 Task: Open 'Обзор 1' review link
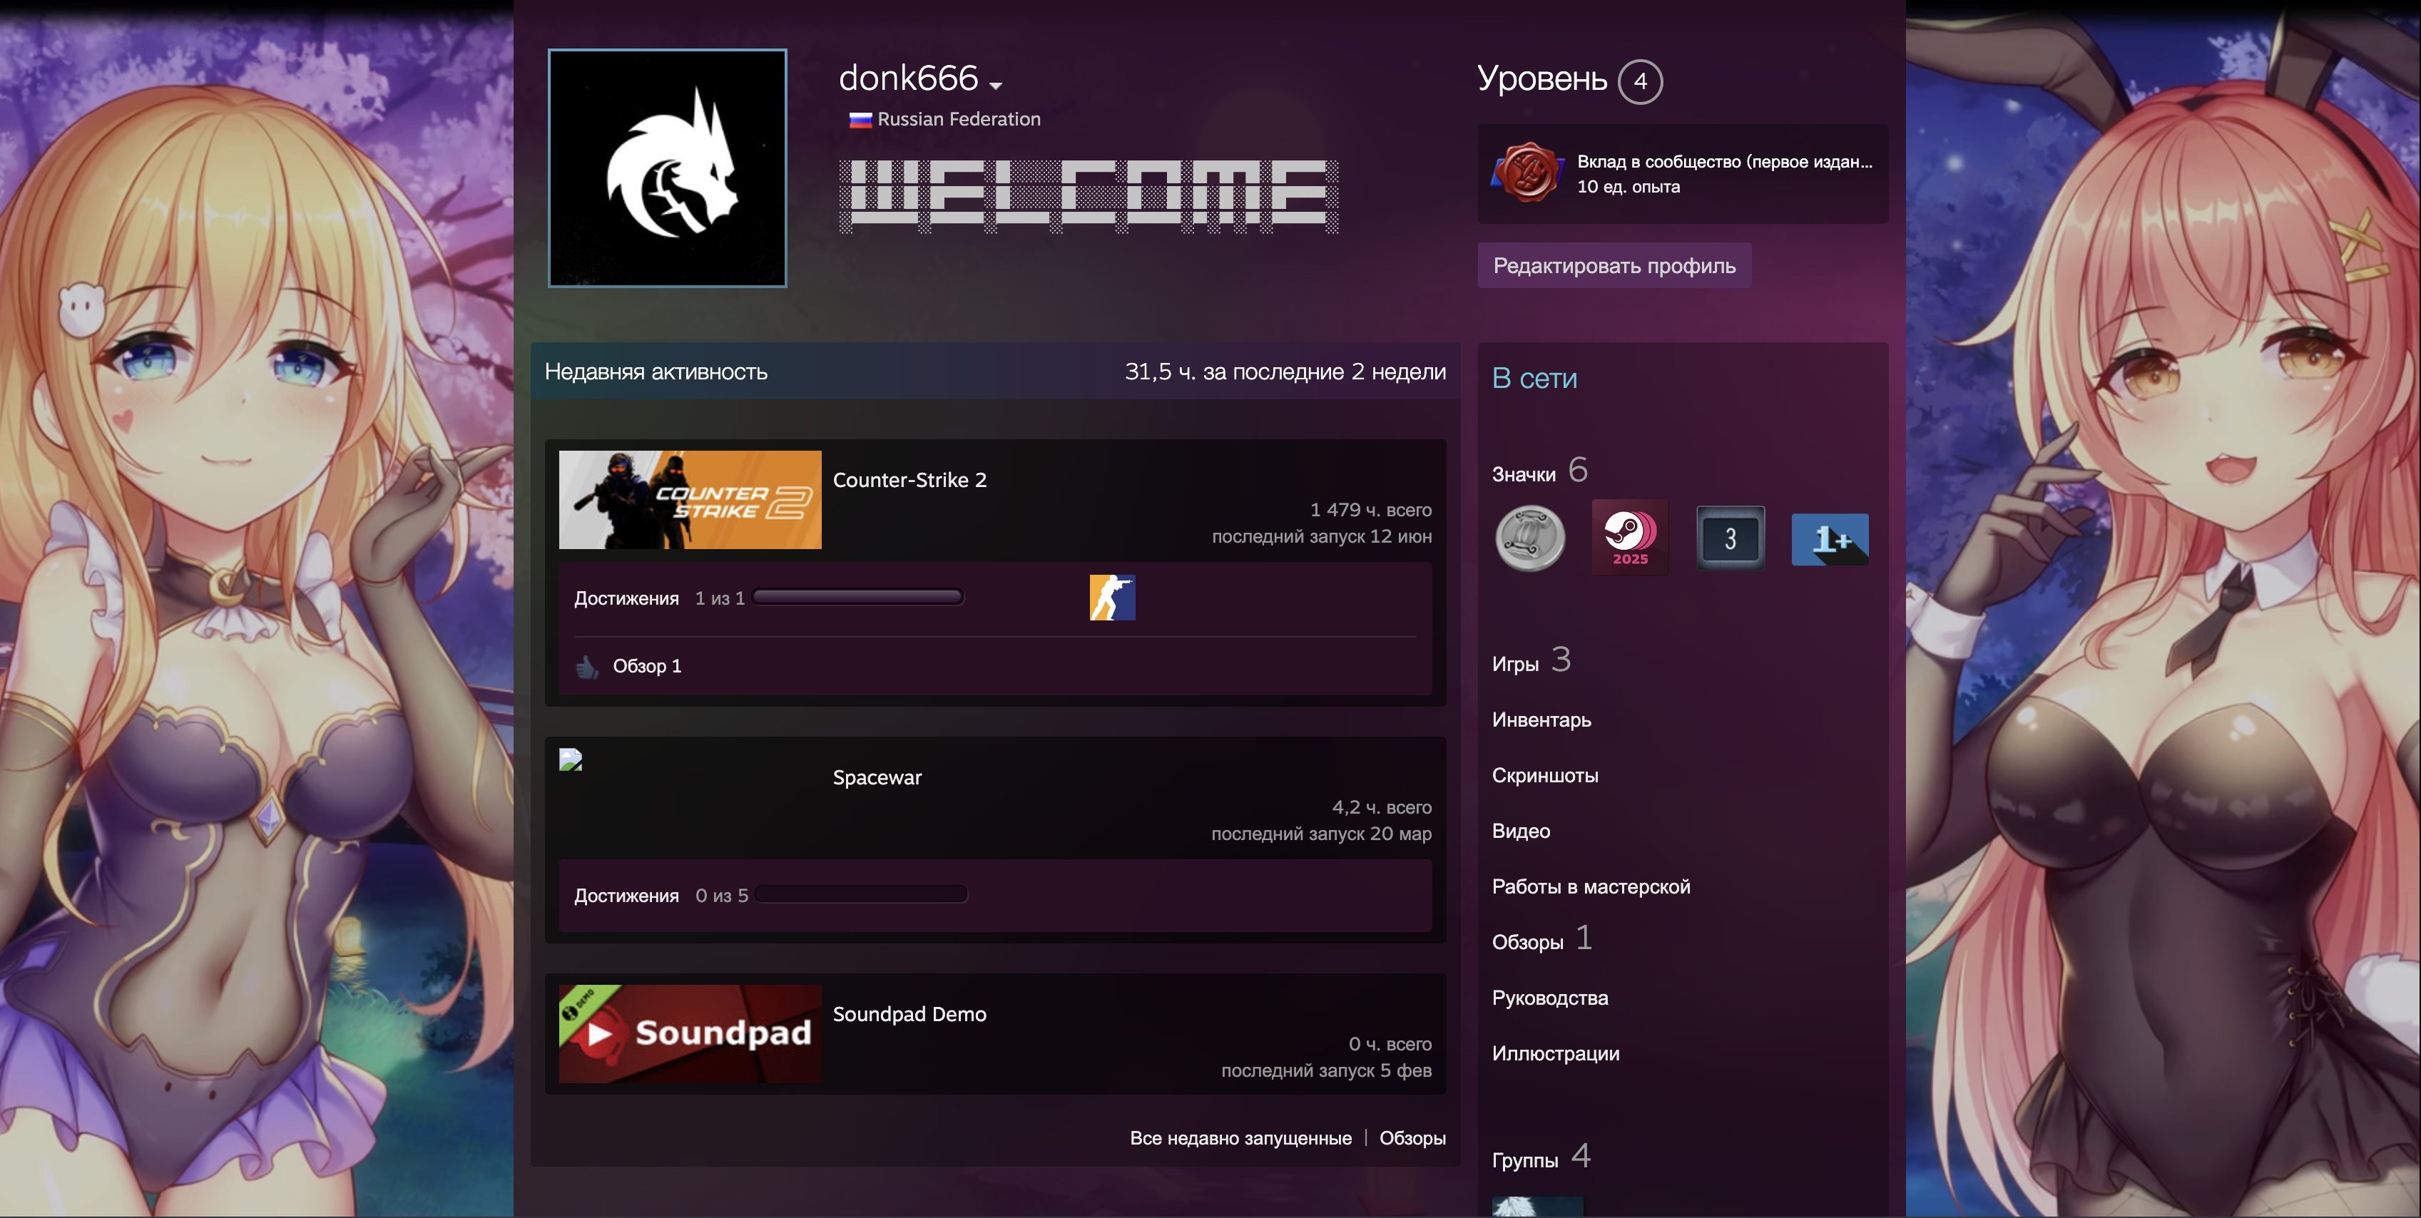[x=646, y=666]
